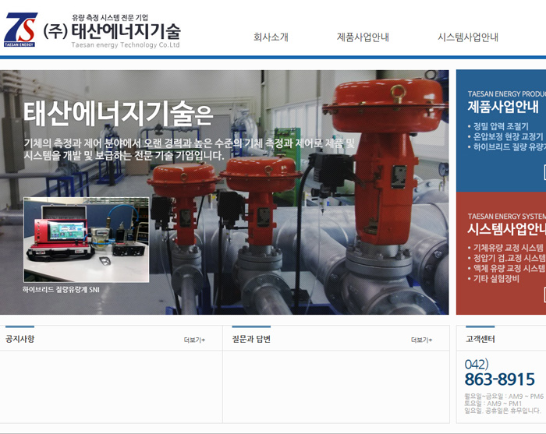Image resolution: width=546 pixels, height=434 pixels.
Task: Click the 일요일, 공휴일은 휴무입니다 notice
Action: pyautogui.click(x=502, y=411)
